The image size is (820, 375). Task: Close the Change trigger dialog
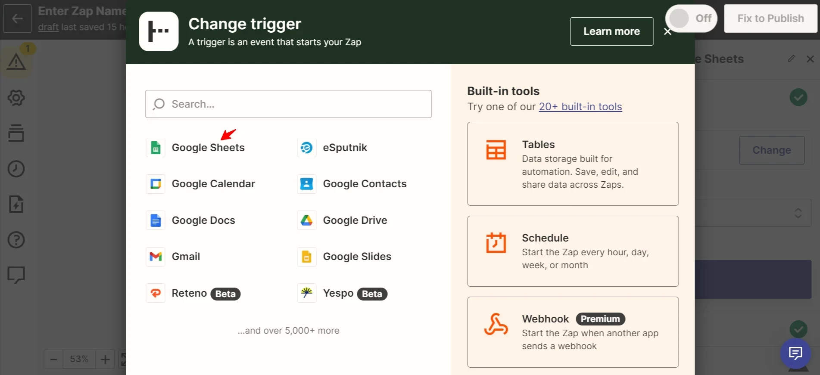(667, 31)
